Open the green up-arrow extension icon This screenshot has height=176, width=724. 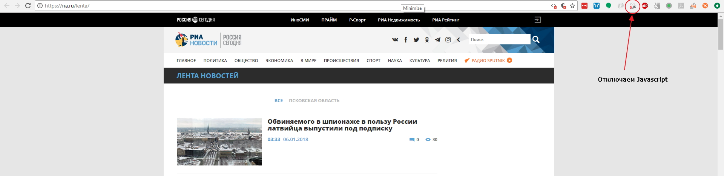point(717,6)
